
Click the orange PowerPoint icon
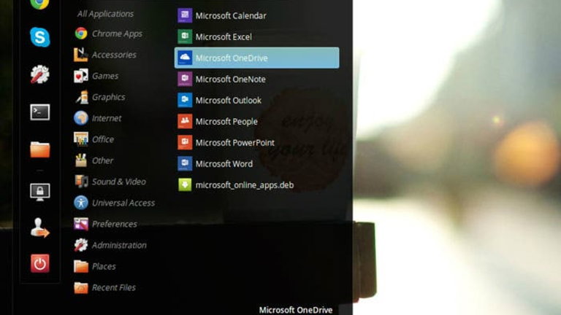185,142
